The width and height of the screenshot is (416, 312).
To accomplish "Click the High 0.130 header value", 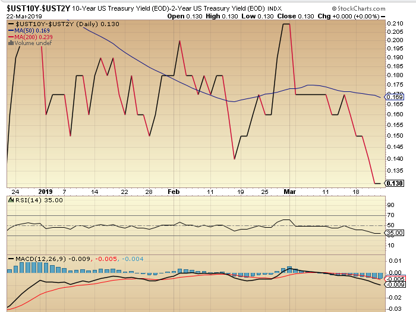I will [x=222, y=16].
